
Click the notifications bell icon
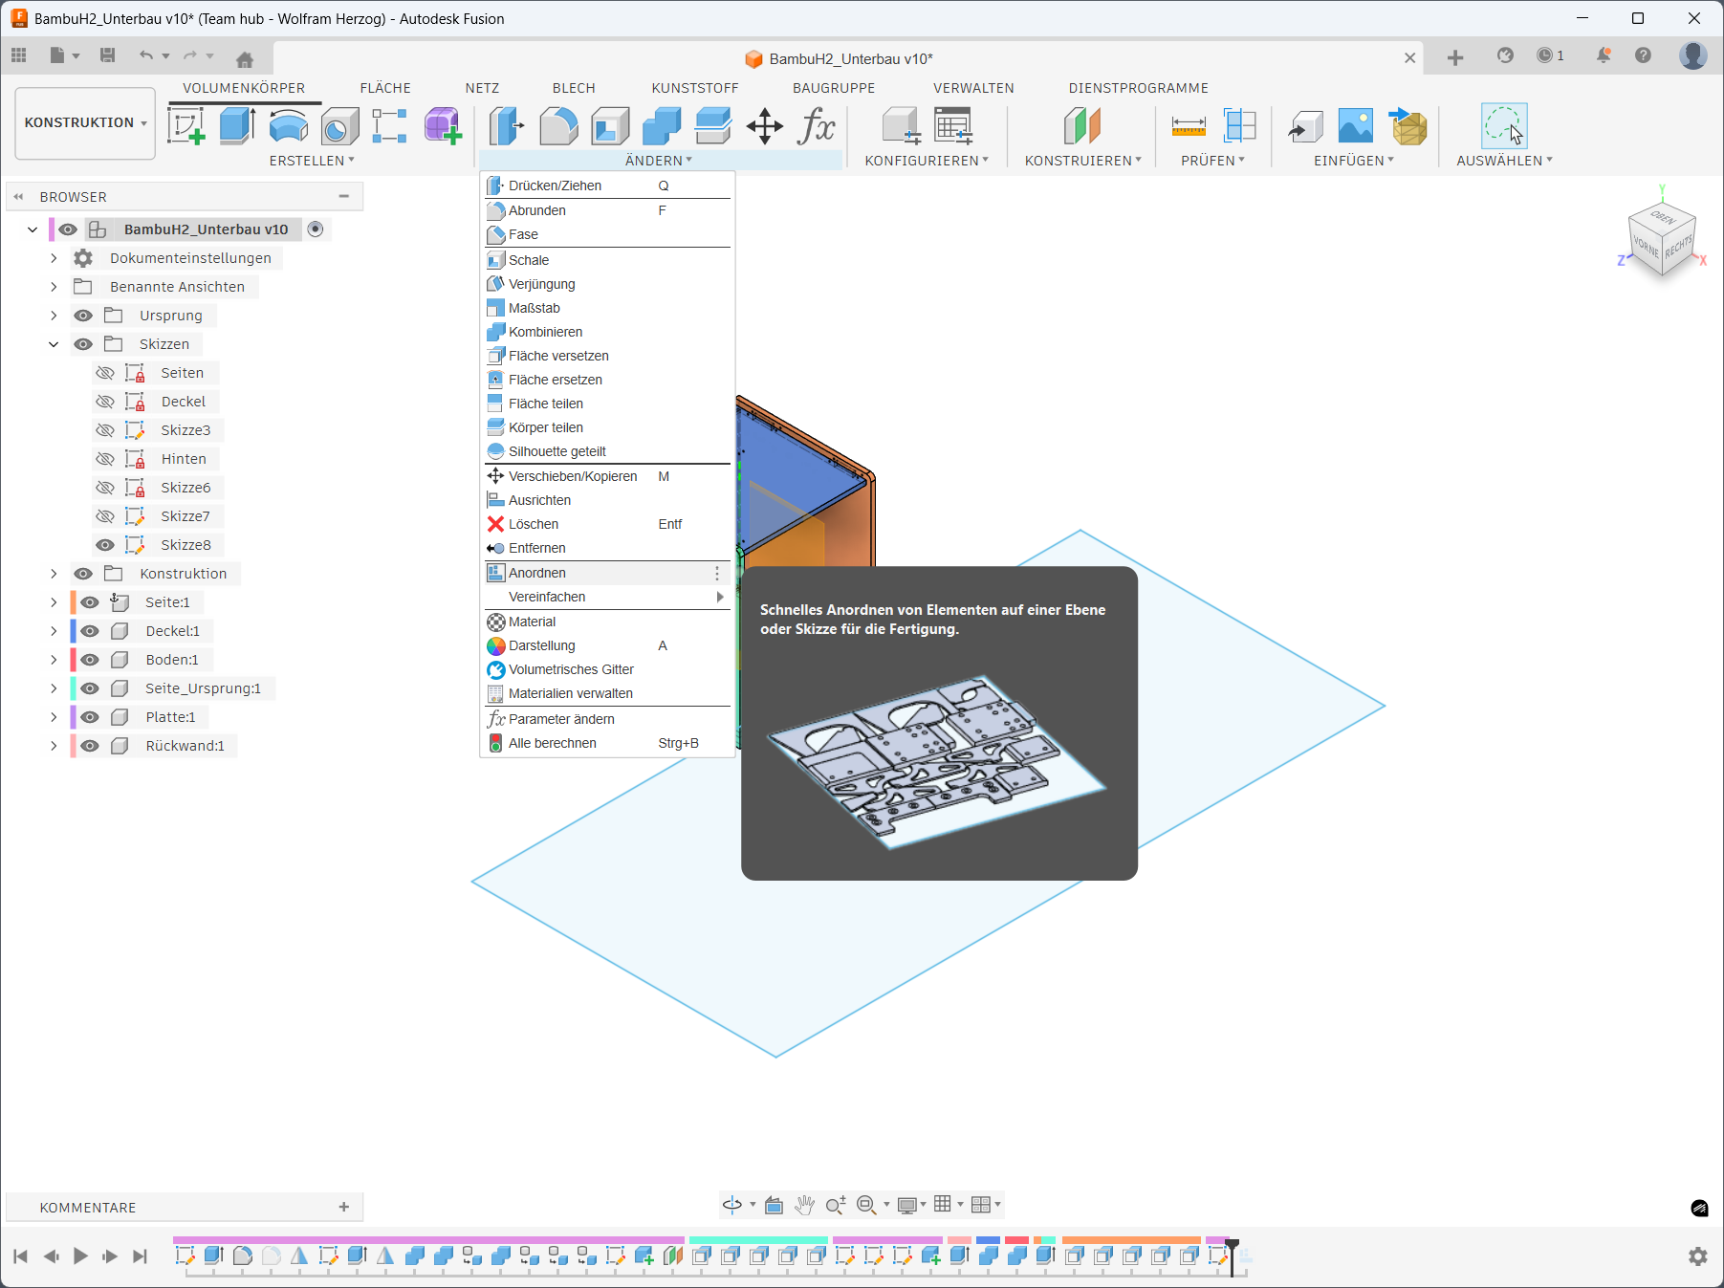click(1604, 55)
